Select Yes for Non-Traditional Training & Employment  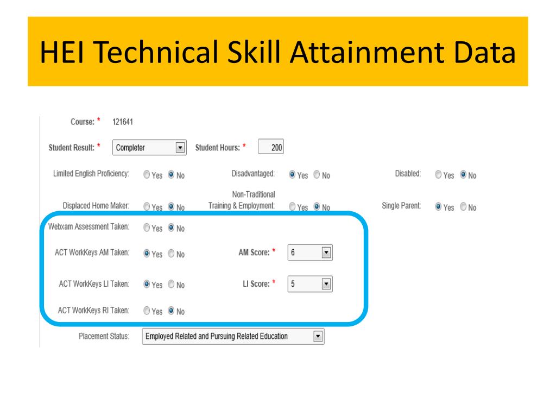pyautogui.click(x=292, y=206)
